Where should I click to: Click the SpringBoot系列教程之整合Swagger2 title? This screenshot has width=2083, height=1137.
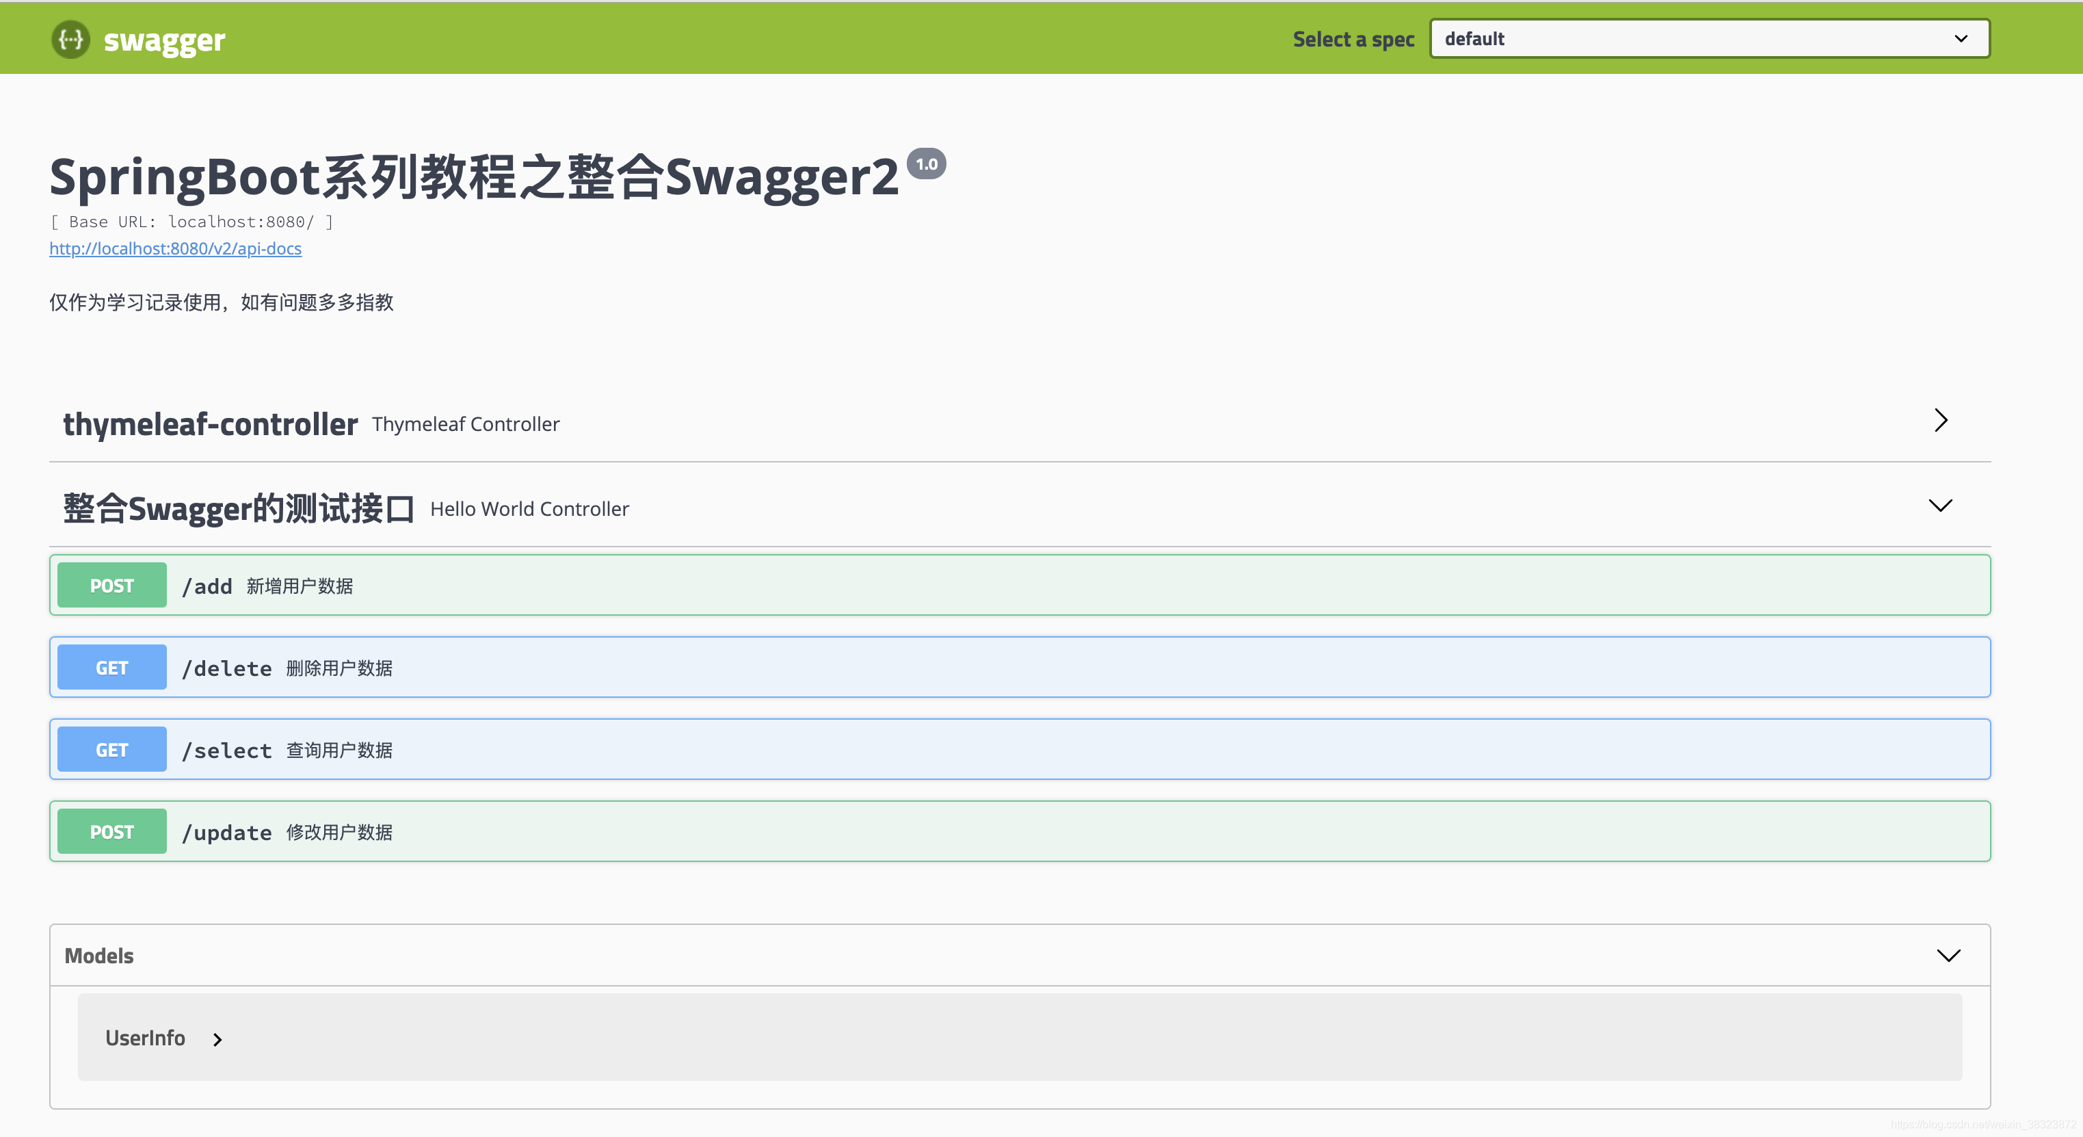[x=475, y=177]
